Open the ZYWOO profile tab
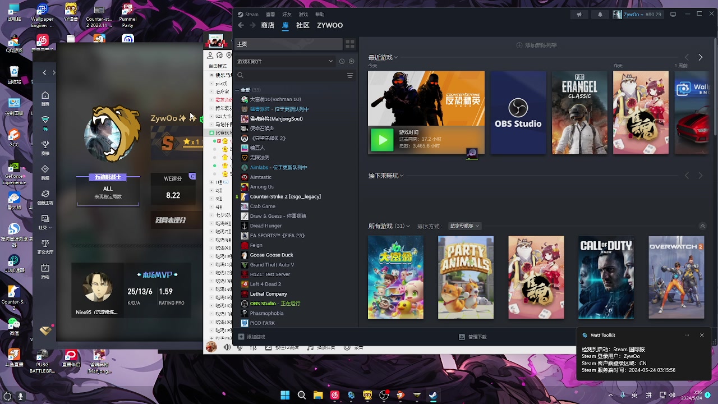This screenshot has height=404, width=718. (330, 25)
